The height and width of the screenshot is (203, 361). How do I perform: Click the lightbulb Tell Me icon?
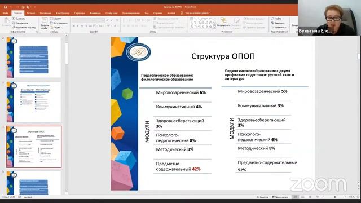pyautogui.click(x=182, y=13)
